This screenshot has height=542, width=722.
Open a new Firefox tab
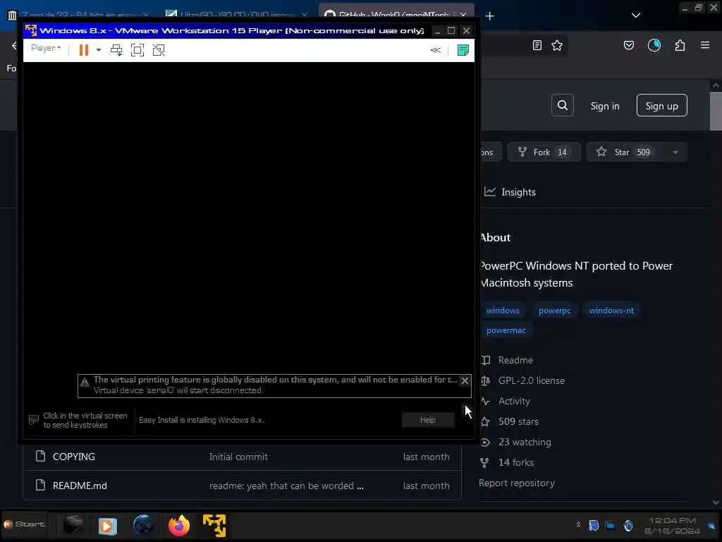pos(489,16)
